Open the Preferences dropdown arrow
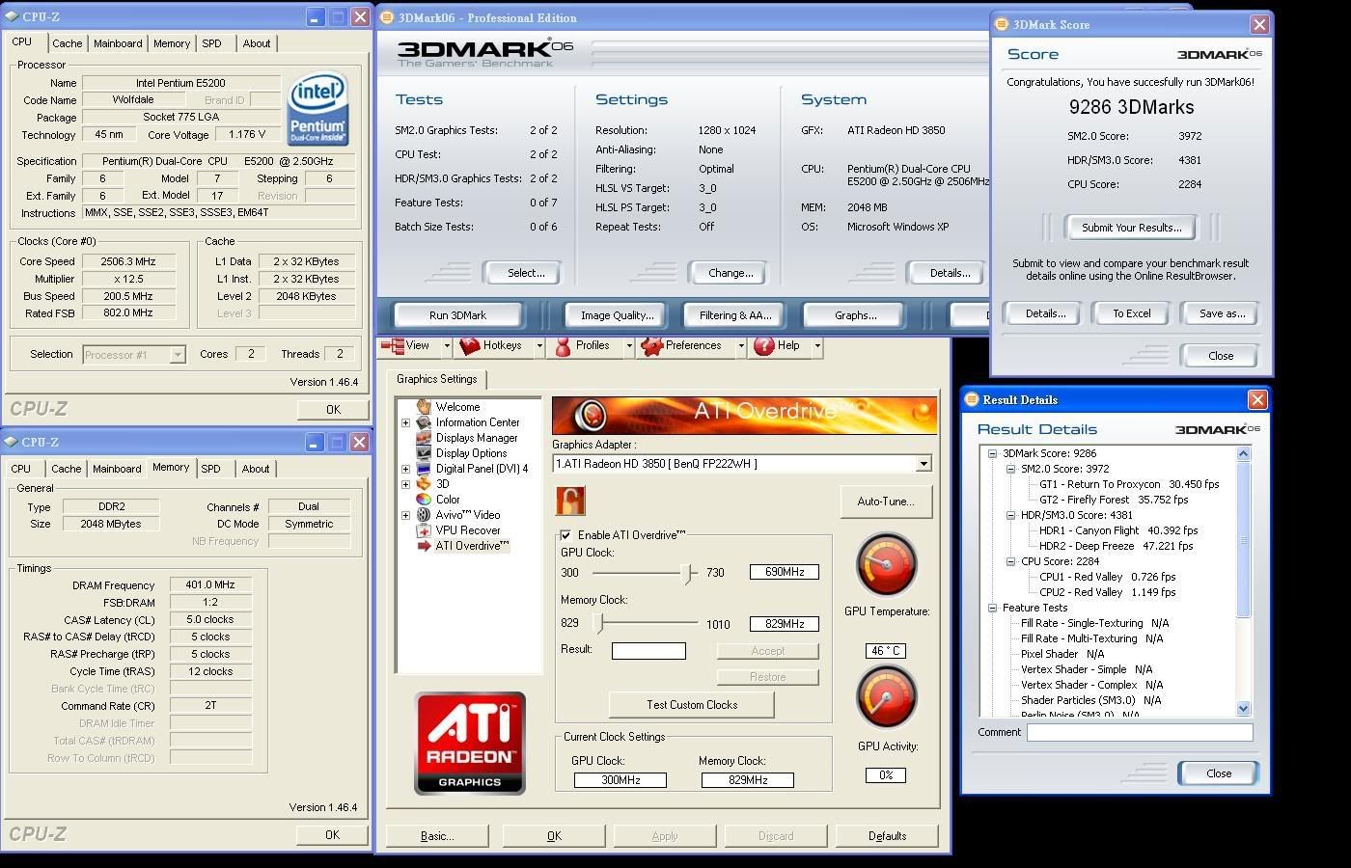Viewport: 1351px width, 868px height. (740, 345)
